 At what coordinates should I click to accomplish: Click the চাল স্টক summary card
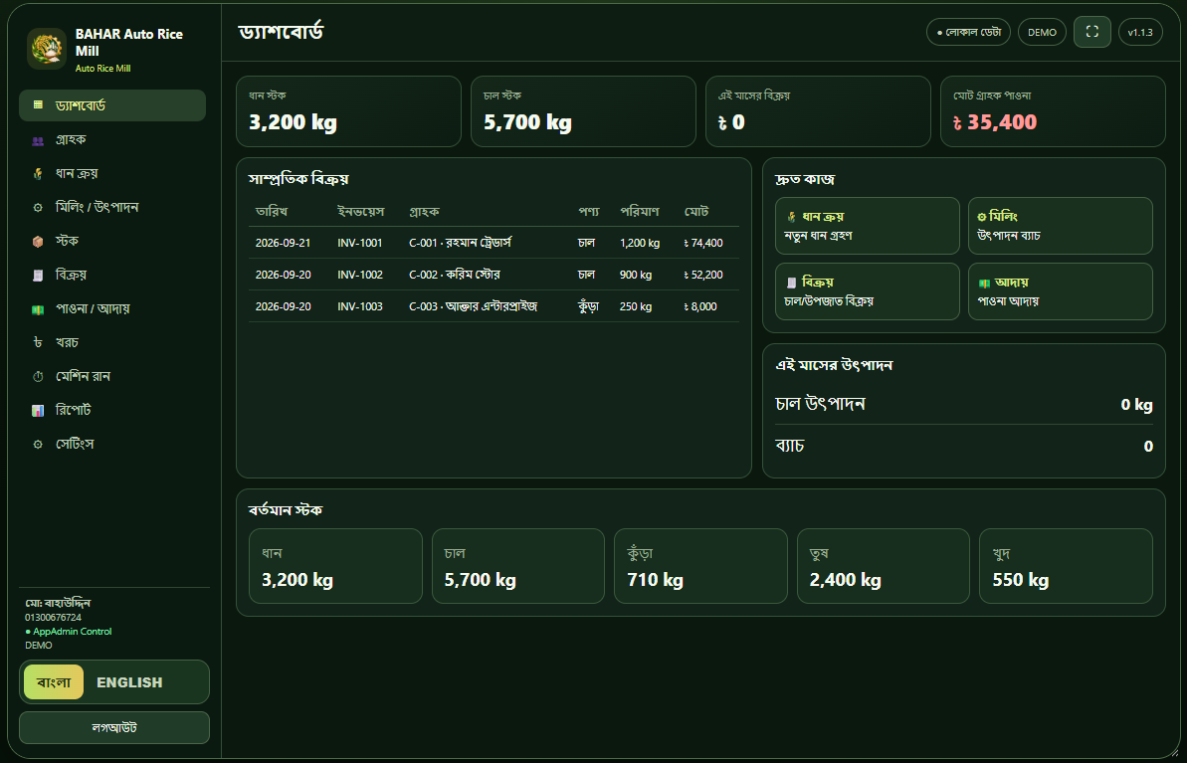(583, 111)
